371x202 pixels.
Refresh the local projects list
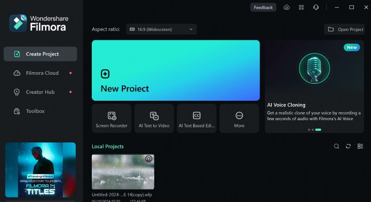348,147
